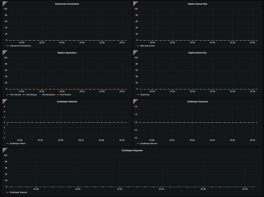Click the orange color marker next to Part Checks

[58, 95]
